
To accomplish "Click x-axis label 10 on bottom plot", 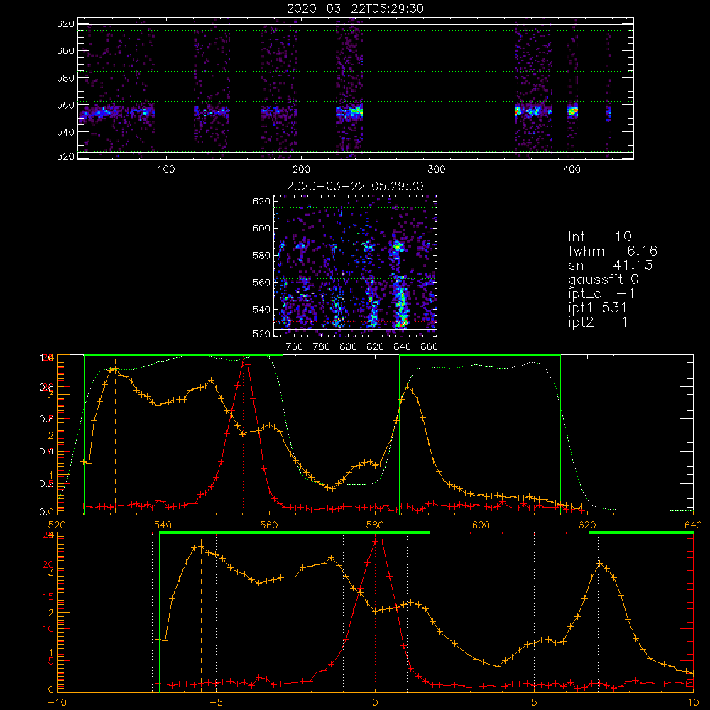I will point(693,703).
